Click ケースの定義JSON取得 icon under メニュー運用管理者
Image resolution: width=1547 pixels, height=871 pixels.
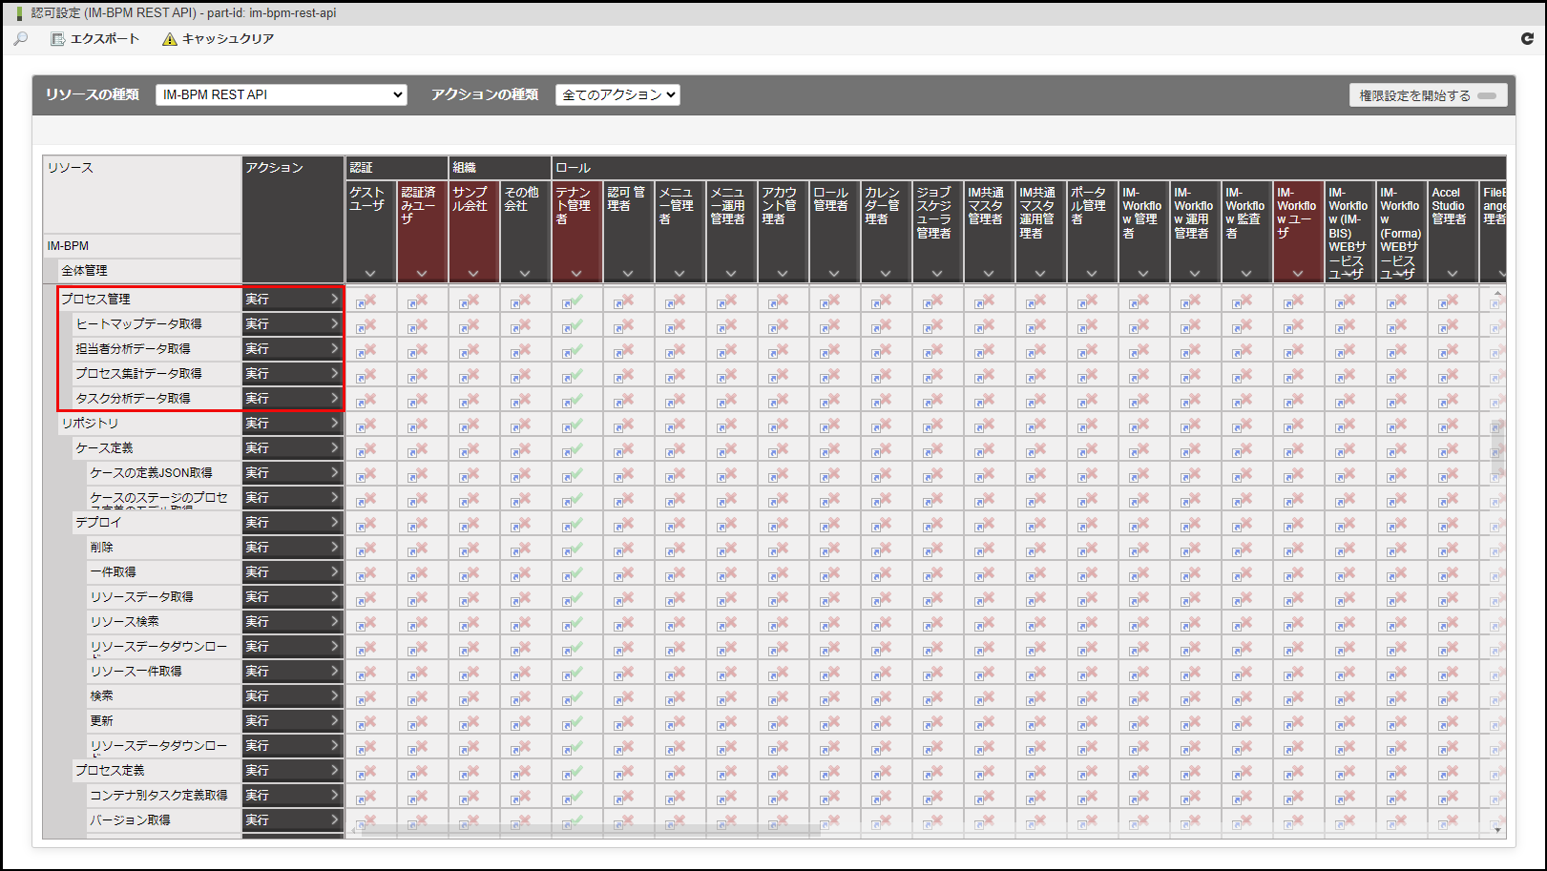pos(727,474)
